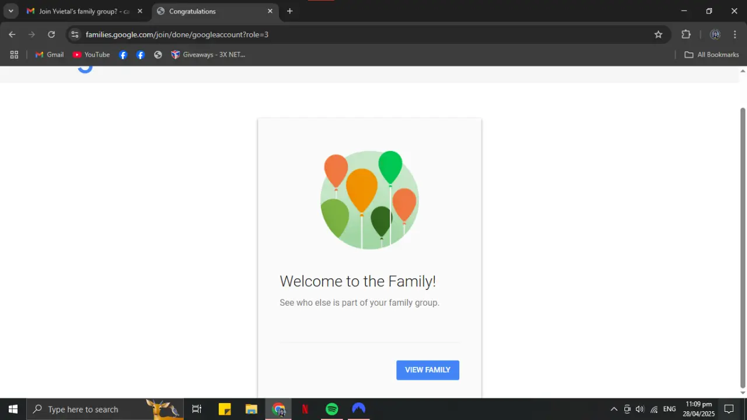Click the ENG language indicator
The height and width of the screenshot is (420, 747).
[669, 409]
